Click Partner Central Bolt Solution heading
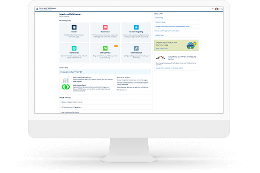Image resolution: width=260 pixels, height=173 pixels. click(x=82, y=78)
